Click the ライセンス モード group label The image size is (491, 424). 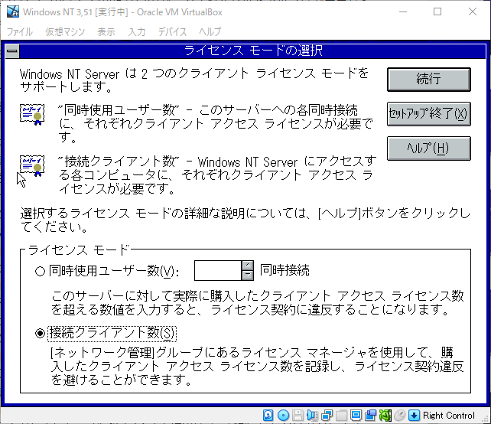point(78,250)
